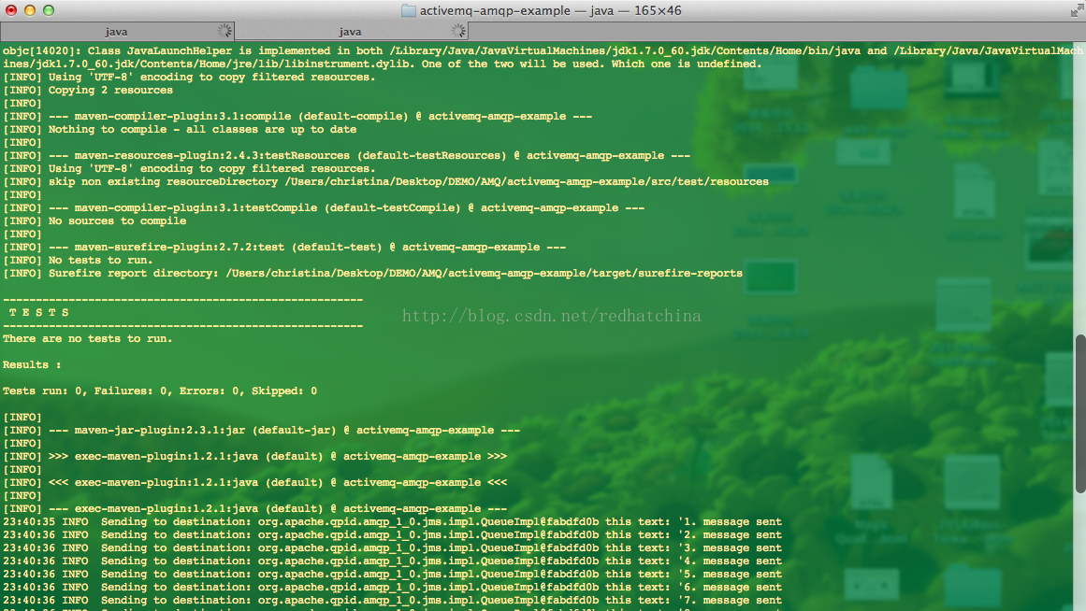This screenshot has height=611, width=1086.
Task: Click the 'Results :' line
Action: pos(32,364)
